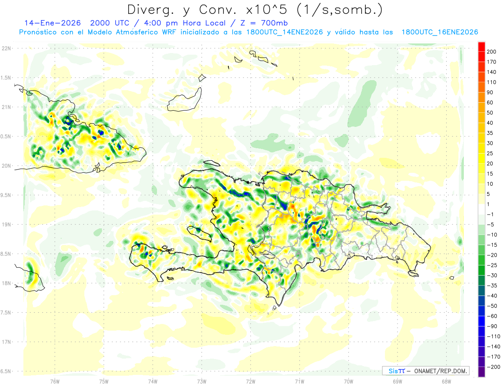501x387 pixels.
Task: Click the "17N" latitude label
Action: tap(6, 342)
